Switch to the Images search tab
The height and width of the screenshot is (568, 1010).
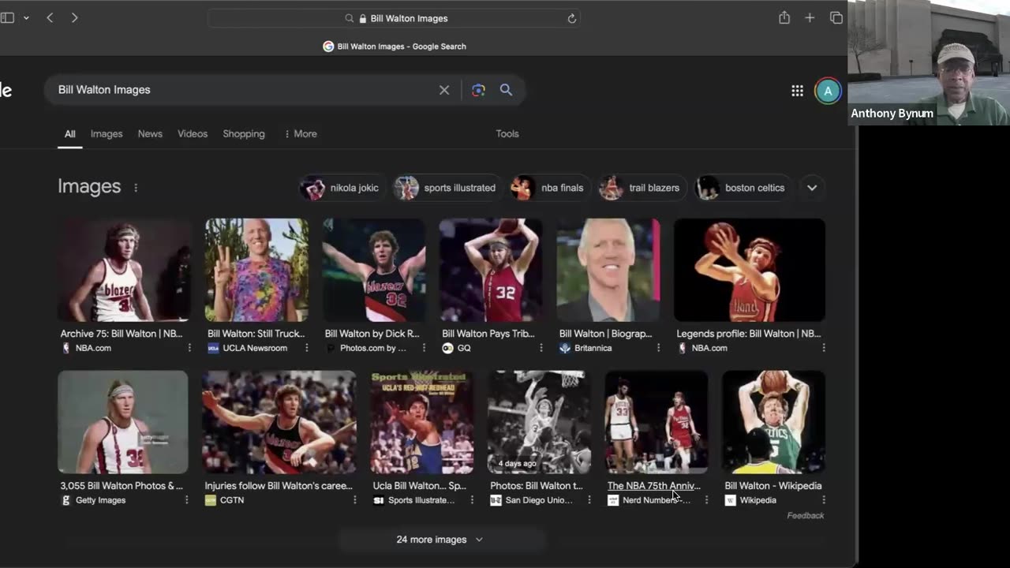tap(107, 134)
